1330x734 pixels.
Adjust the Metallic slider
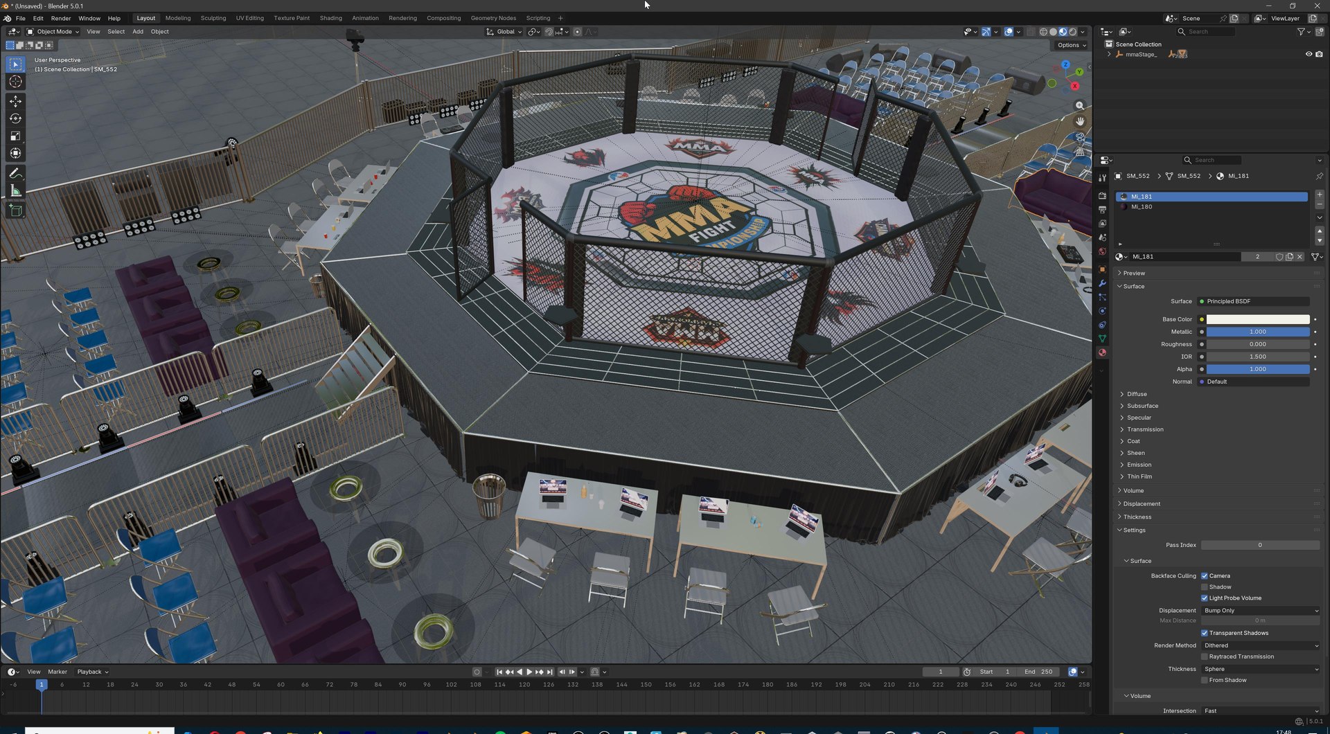(x=1258, y=332)
